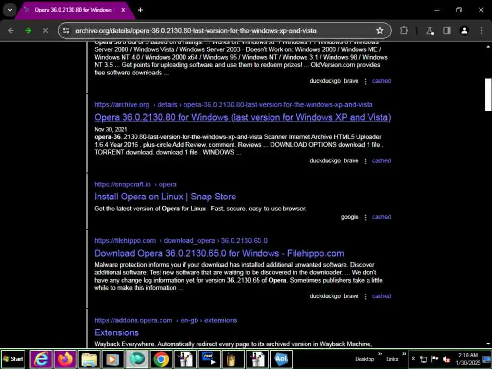Open the archive.org result breadcrumb URL
492x369 pixels.
coord(234,104)
